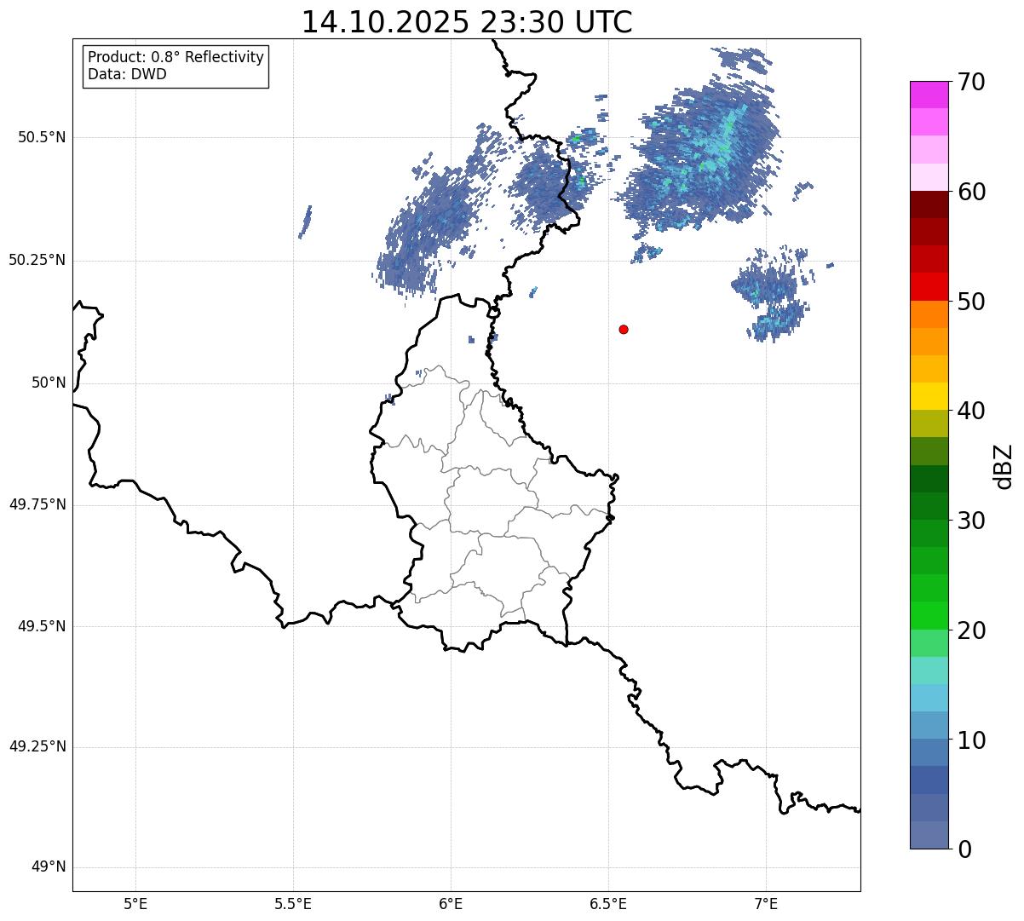Click the latitude label "49.75°N"
This screenshot has height=921, width=1024.
pyautogui.click(x=37, y=504)
